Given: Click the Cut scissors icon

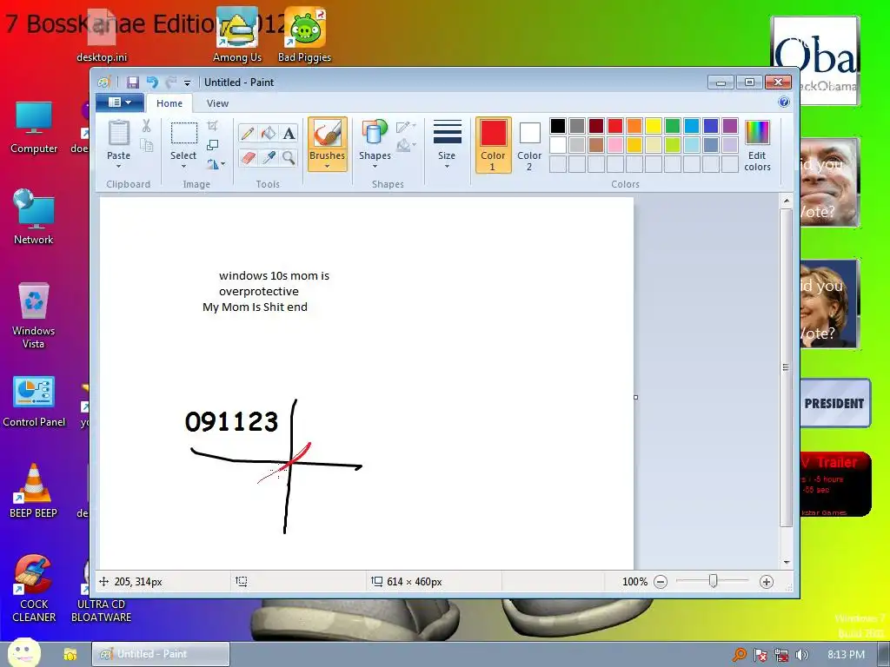Looking at the screenshot, I should pyautogui.click(x=146, y=126).
